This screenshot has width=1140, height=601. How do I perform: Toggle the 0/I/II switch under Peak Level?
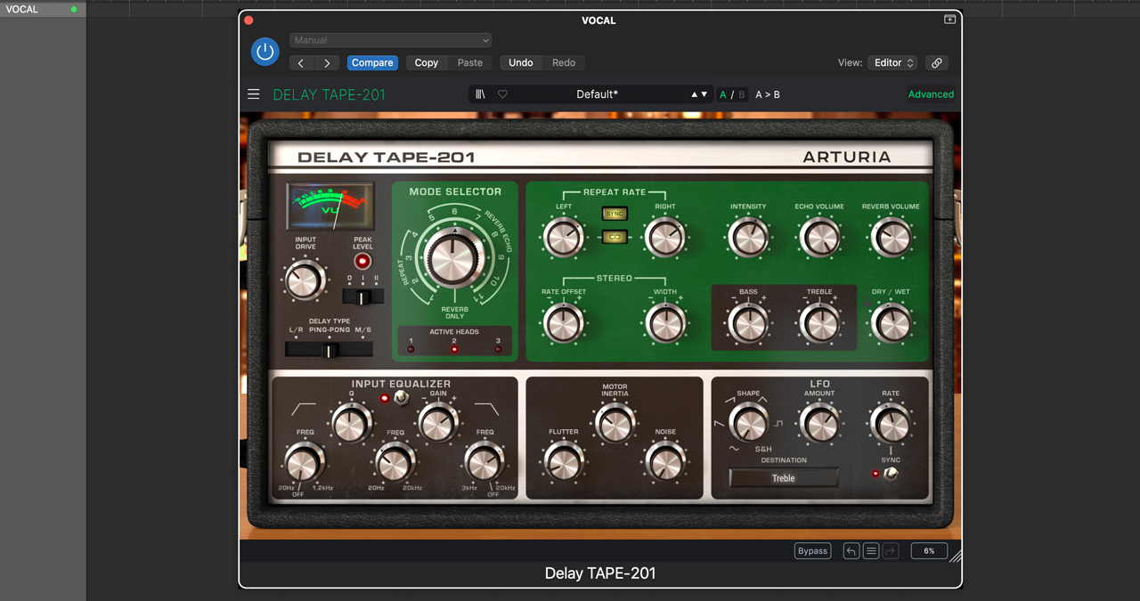(362, 297)
